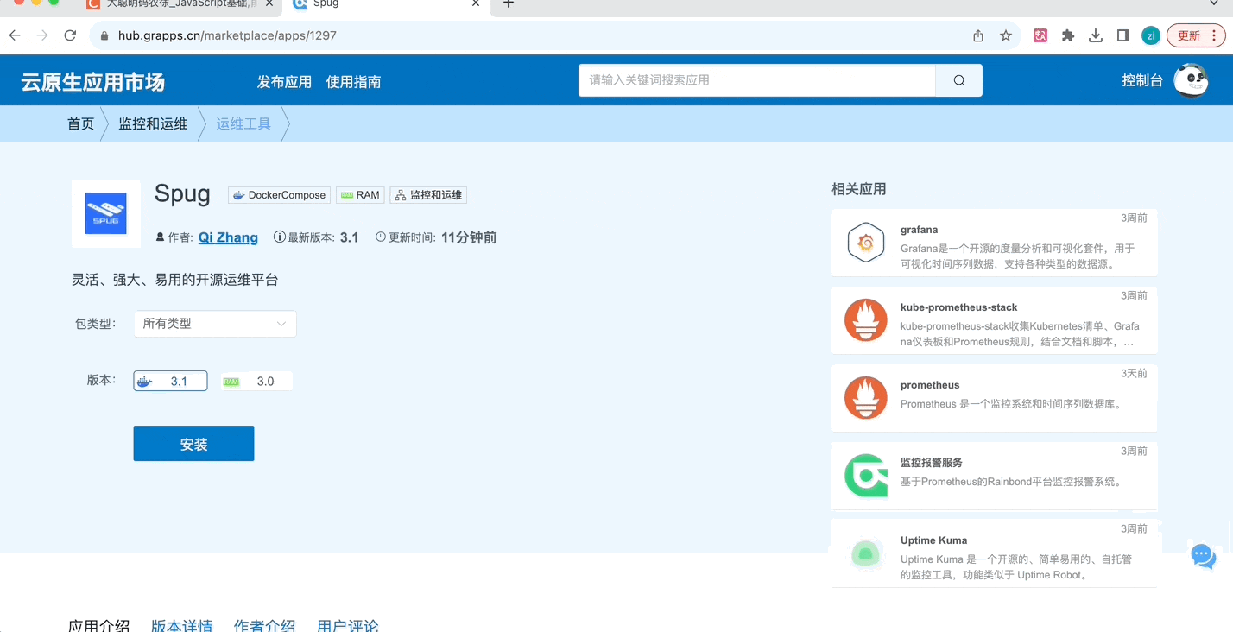Screen dimensions: 1233x632
Task: Close the JavaScript基础 browser tab
Action: pyautogui.click(x=269, y=4)
